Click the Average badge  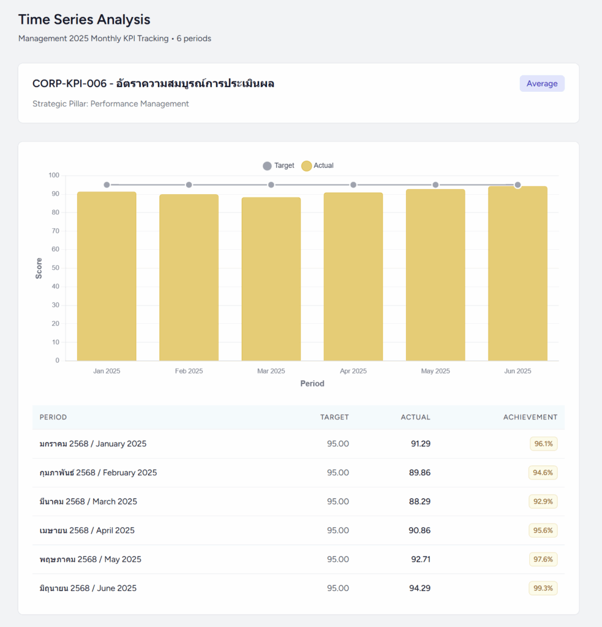[x=542, y=83]
